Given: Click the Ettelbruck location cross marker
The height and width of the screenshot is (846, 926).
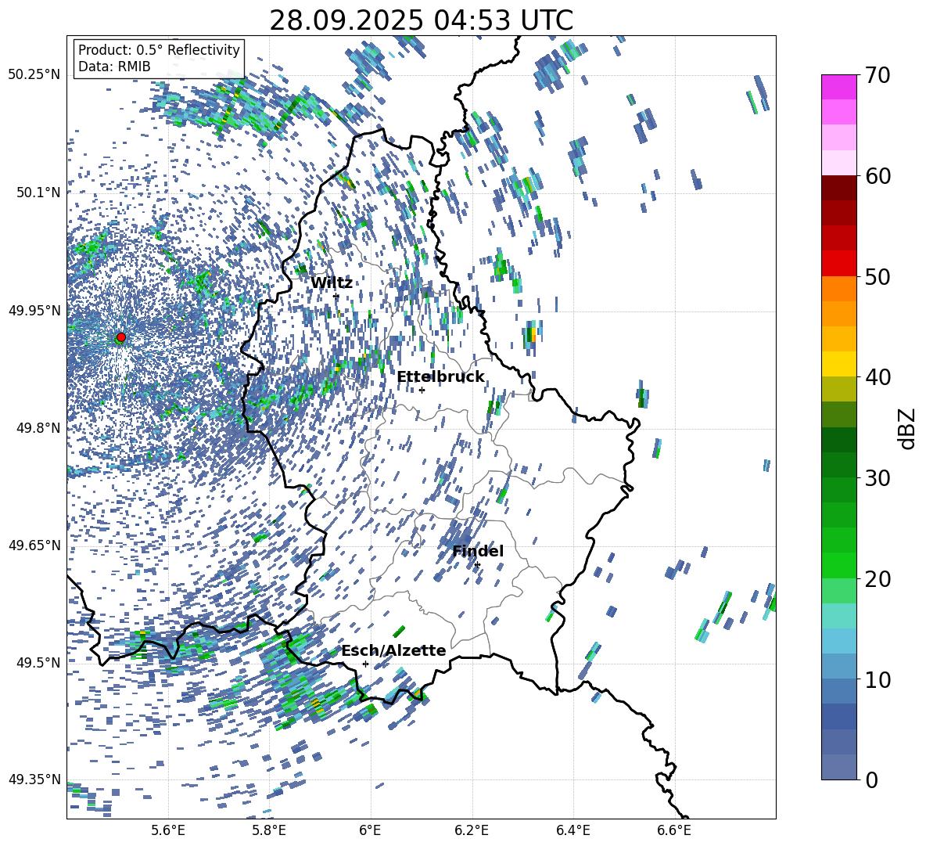Looking at the screenshot, I should 422,390.
